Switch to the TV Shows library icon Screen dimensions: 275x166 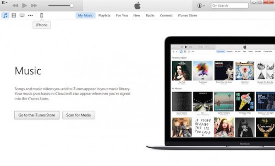pyautogui.click(x=22, y=16)
